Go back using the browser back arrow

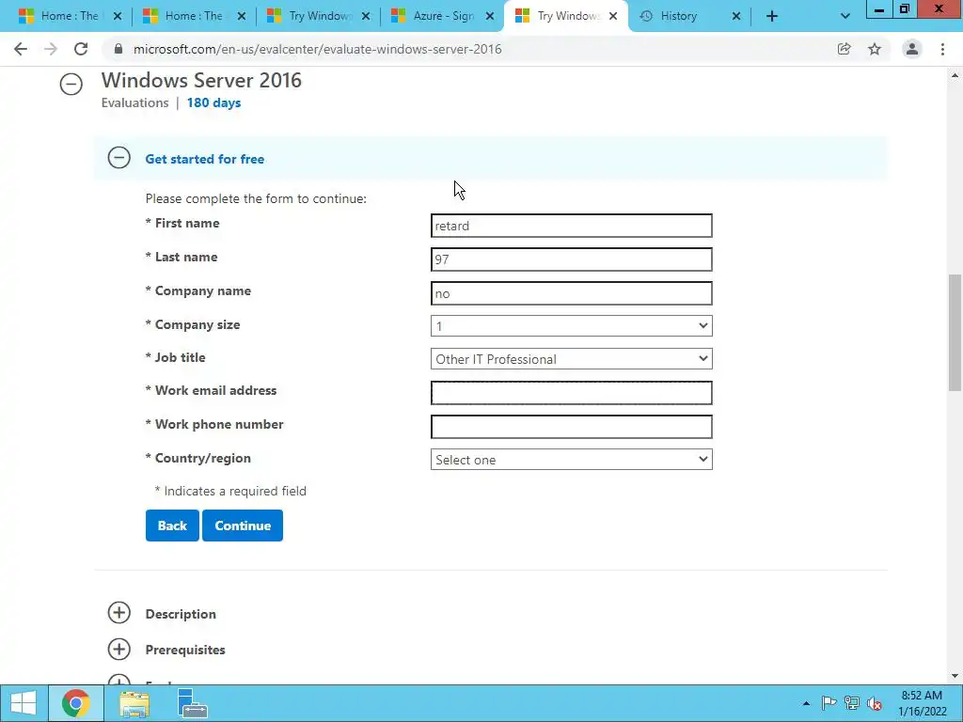(21, 49)
